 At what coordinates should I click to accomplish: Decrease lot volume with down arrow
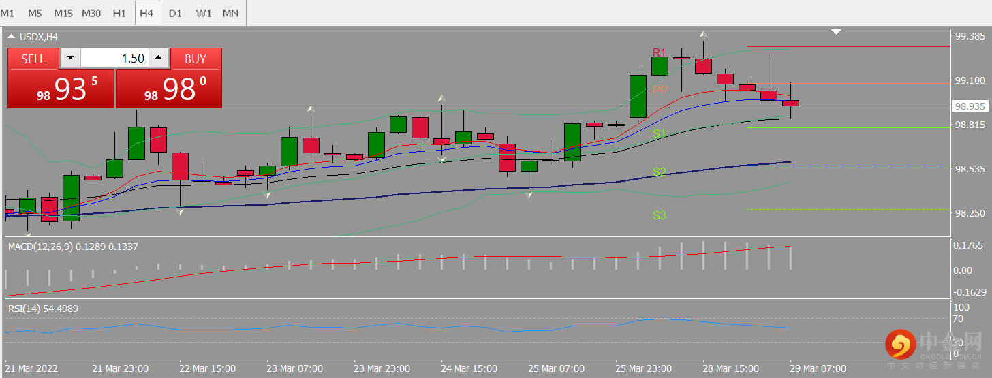coord(70,59)
